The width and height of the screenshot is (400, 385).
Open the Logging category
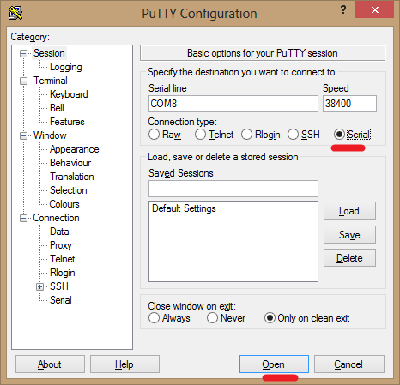click(66, 67)
